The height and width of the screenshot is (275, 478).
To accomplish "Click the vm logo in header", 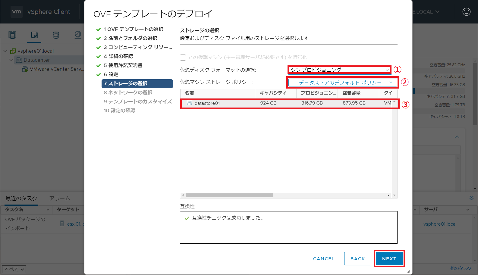I will click(x=17, y=12).
